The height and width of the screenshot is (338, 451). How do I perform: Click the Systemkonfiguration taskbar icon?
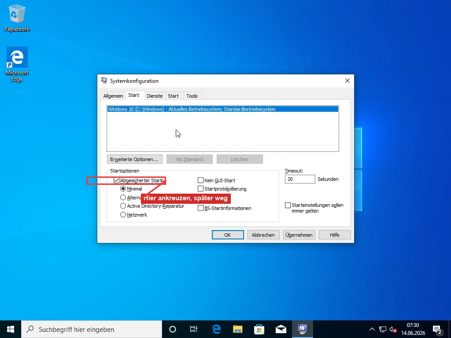point(302,329)
